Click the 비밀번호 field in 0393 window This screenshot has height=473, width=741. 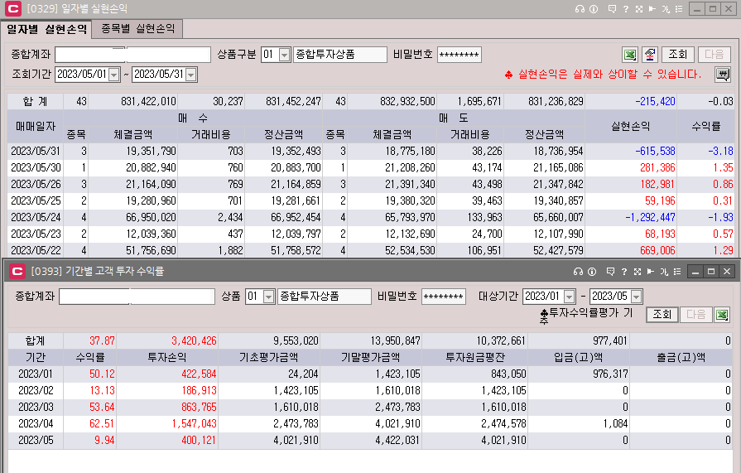tap(444, 297)
